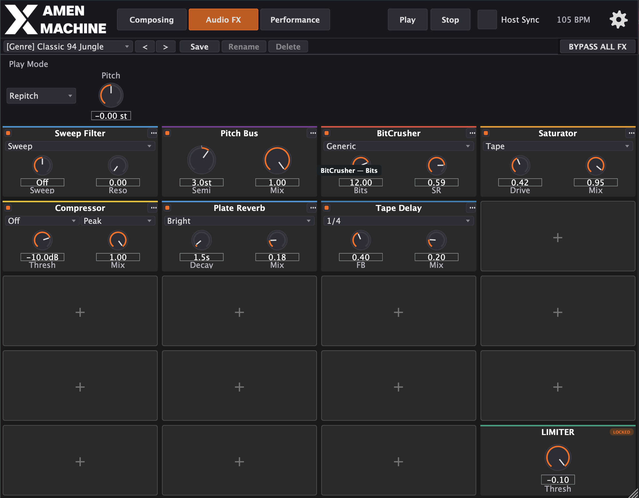Switch to the Composing tab
The image size is (639, 498).
coord(152,20)
